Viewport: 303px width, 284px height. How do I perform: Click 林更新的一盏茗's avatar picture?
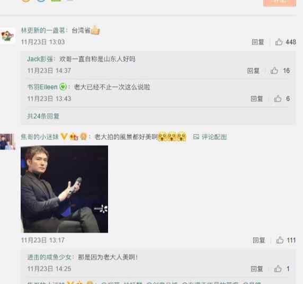[7, 35]
